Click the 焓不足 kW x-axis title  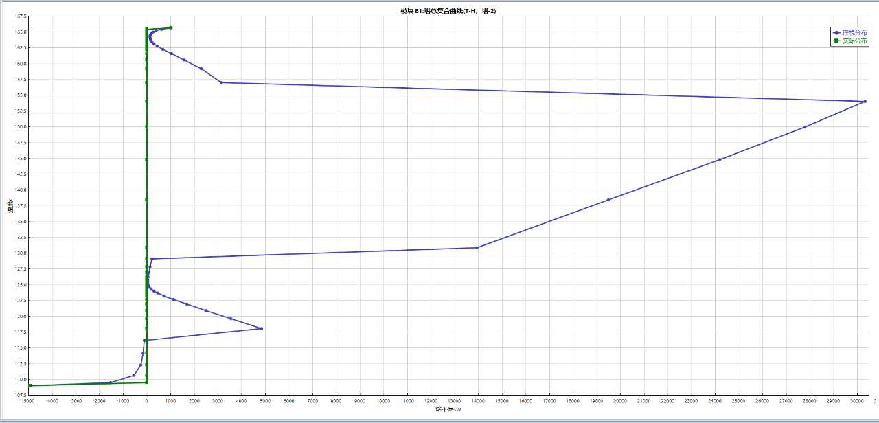click(x=448, y=409)
